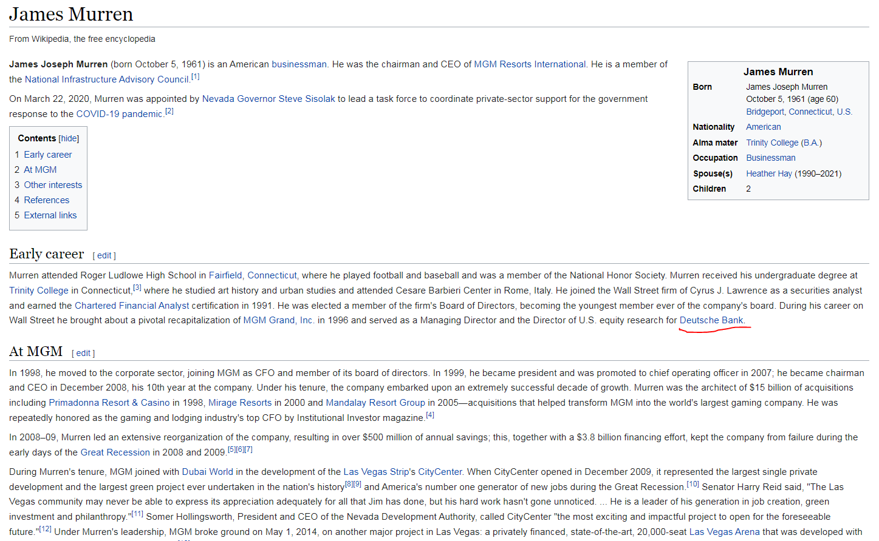Open the businessman link in intro
The image size is (879, 541).
coord(299,64)
